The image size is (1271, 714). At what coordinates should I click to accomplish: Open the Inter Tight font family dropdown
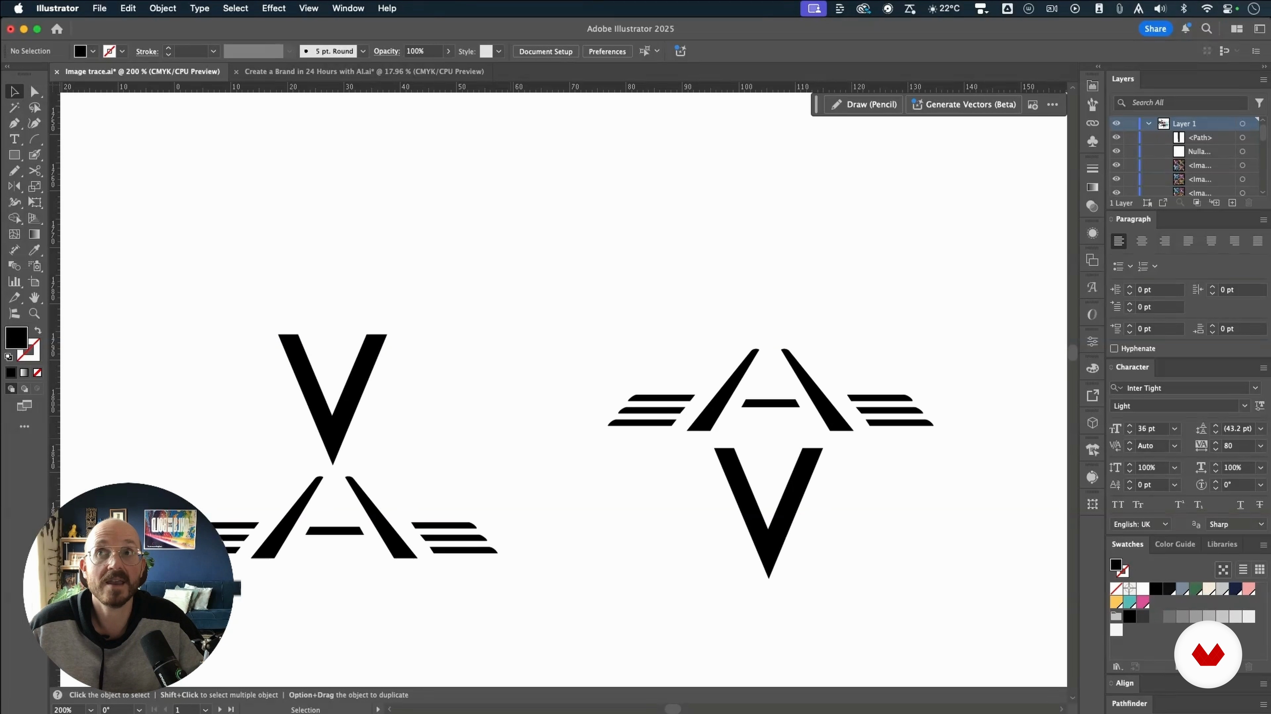click(1255, 388)
